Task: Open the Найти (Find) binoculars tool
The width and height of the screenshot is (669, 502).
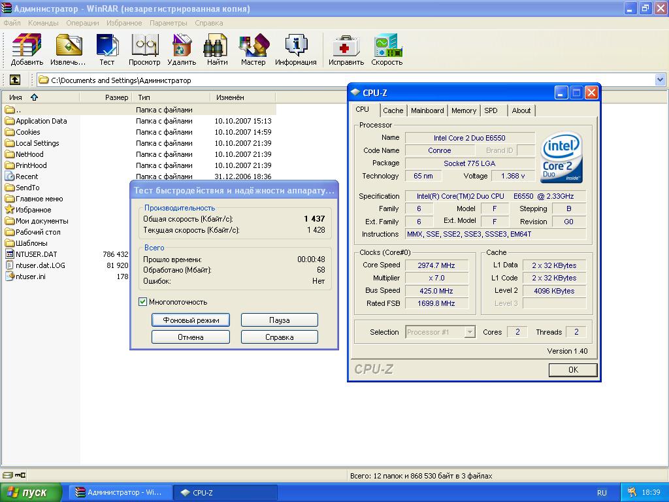Action: click(x=217, y=50)
